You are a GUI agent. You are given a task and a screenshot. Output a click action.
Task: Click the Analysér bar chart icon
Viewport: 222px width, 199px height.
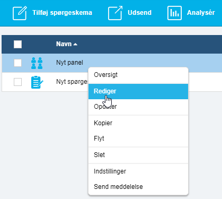click(x=174, y=13)
